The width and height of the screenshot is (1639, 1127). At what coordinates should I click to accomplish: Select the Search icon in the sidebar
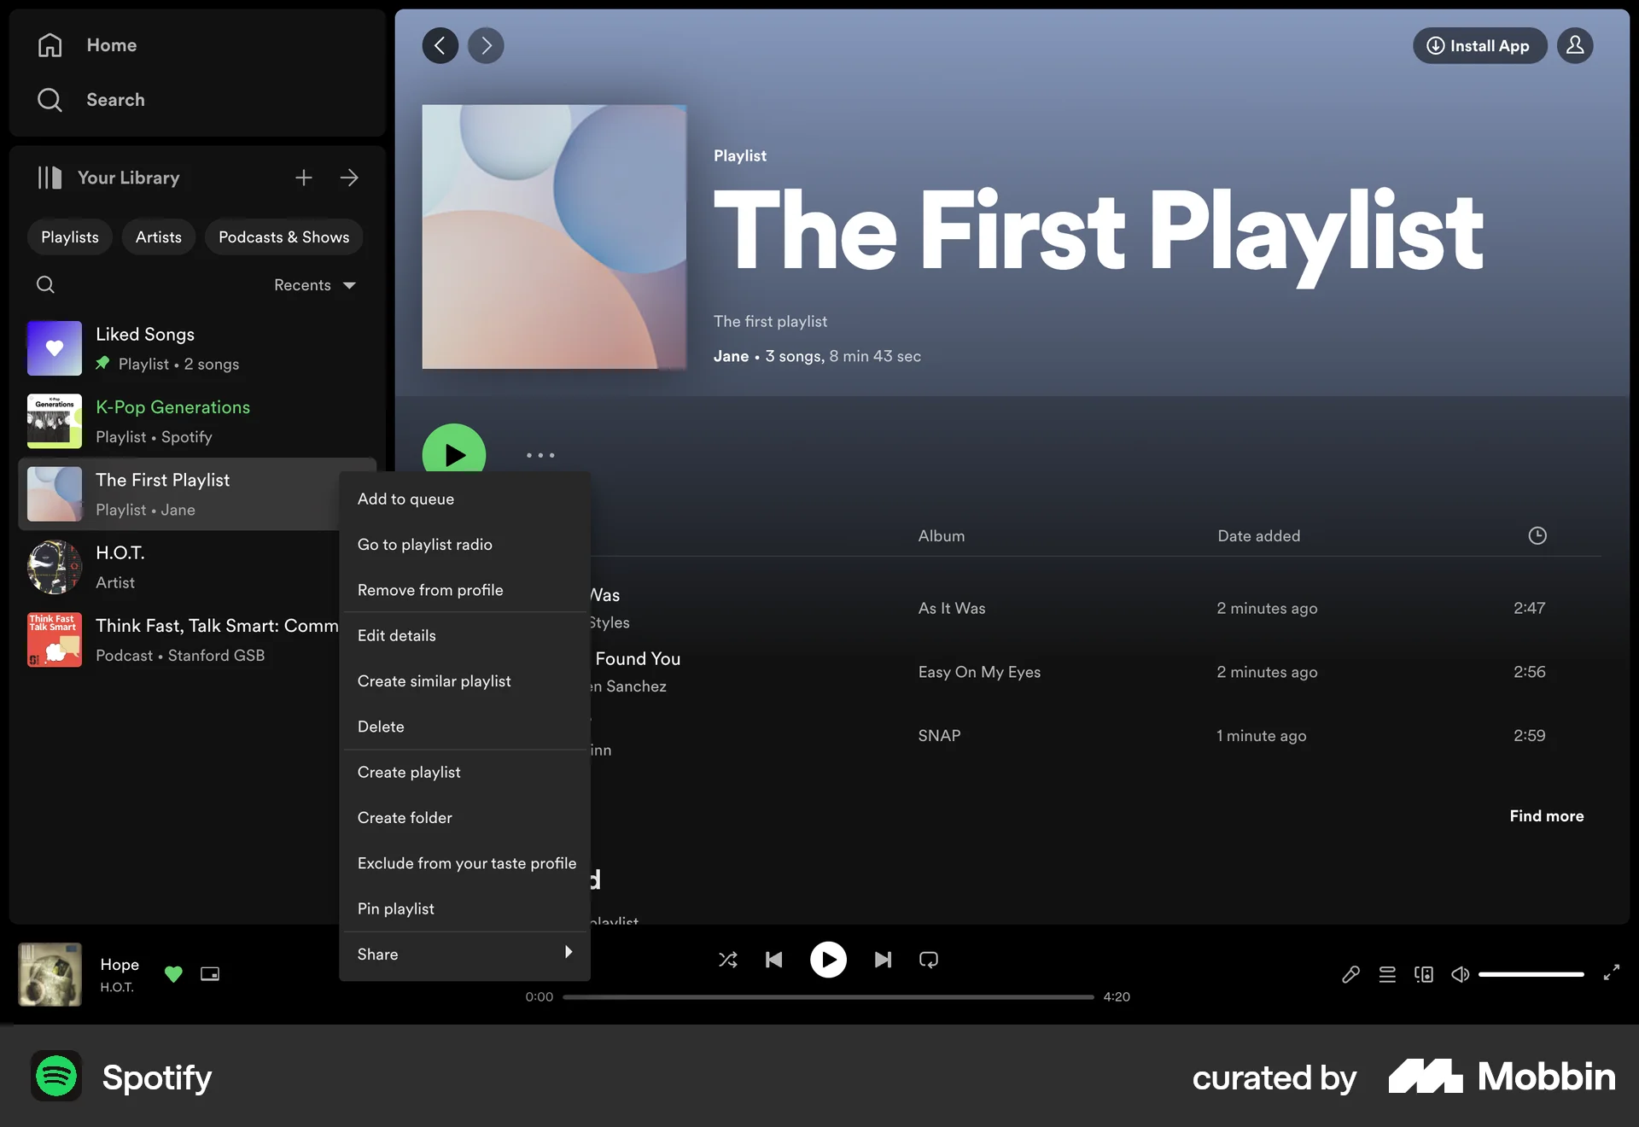point(50,99)
